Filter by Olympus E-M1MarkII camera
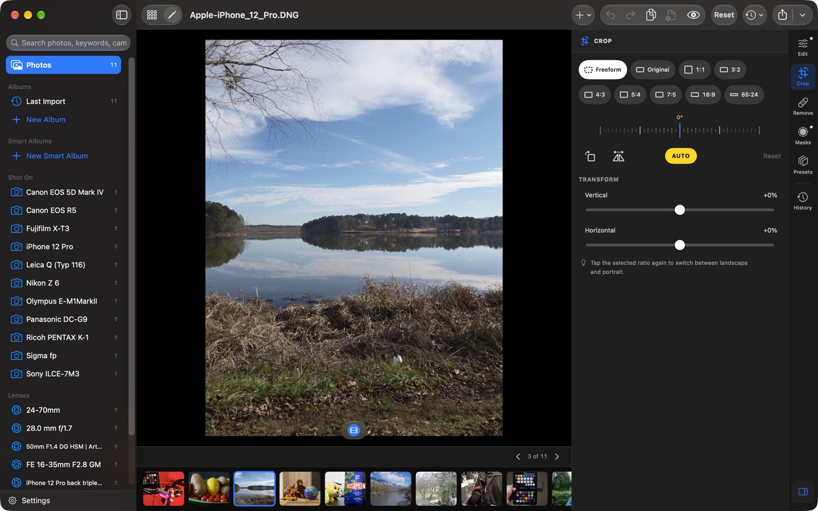This screenshot has height=511, width=818. click(64, 301)
